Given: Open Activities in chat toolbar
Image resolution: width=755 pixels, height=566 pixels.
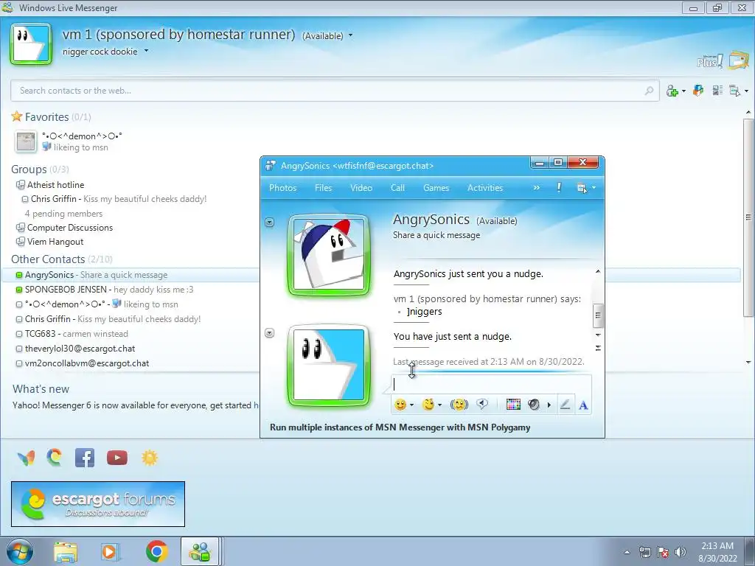Looking at the screenshot, I should [x=485, y=188].
